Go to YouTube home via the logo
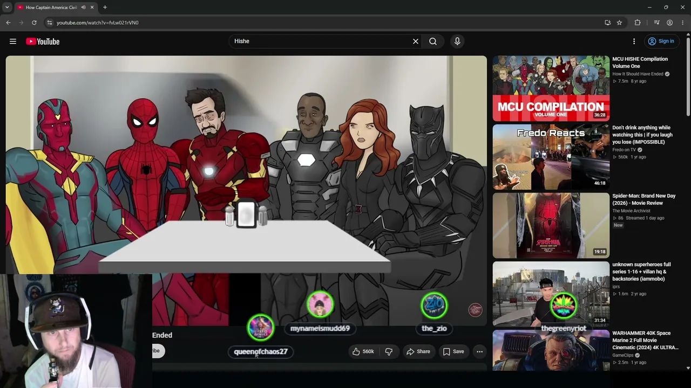Screen dimensions: 691x388 [x=43, y=41]
